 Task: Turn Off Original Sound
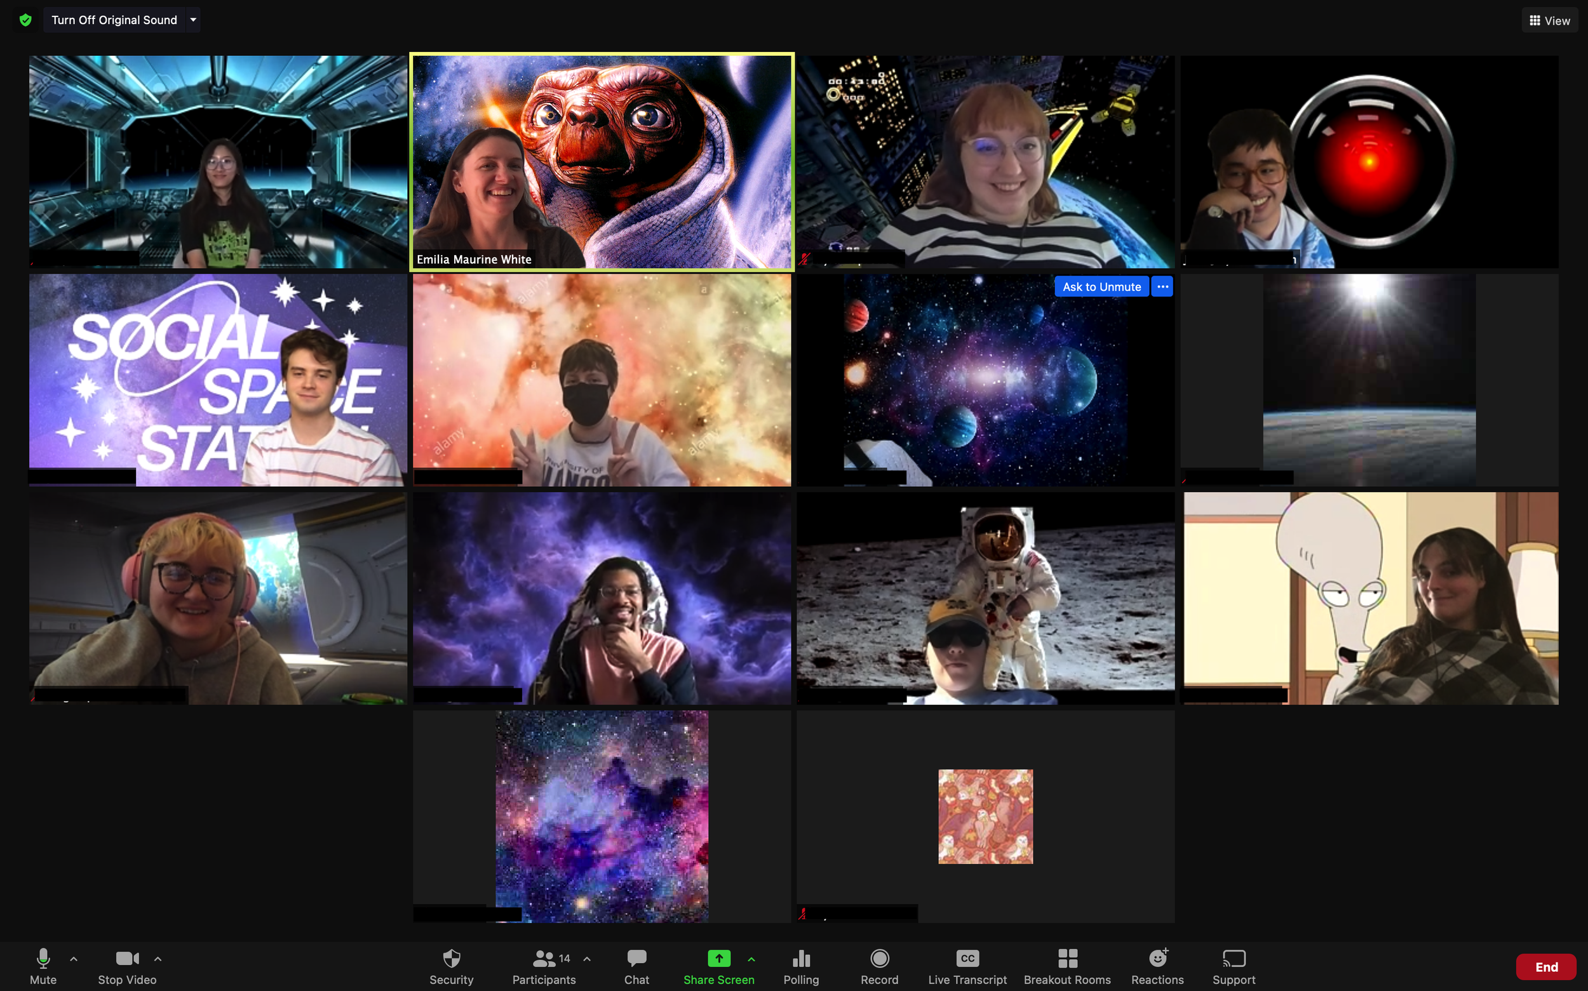114,20
